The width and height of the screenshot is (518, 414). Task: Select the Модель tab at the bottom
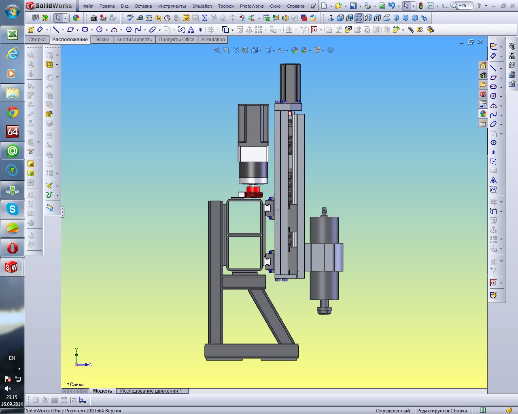click(102, 391)
